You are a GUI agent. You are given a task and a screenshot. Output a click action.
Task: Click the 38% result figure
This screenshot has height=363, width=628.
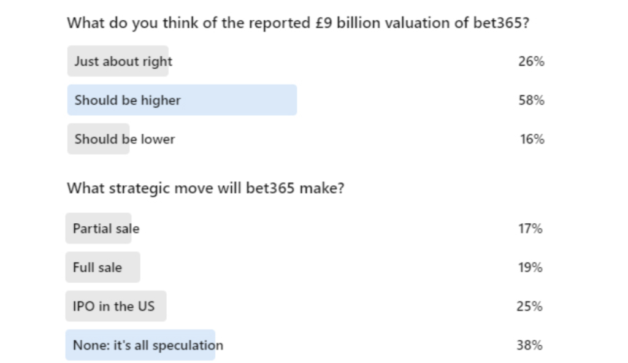[529, 345]
